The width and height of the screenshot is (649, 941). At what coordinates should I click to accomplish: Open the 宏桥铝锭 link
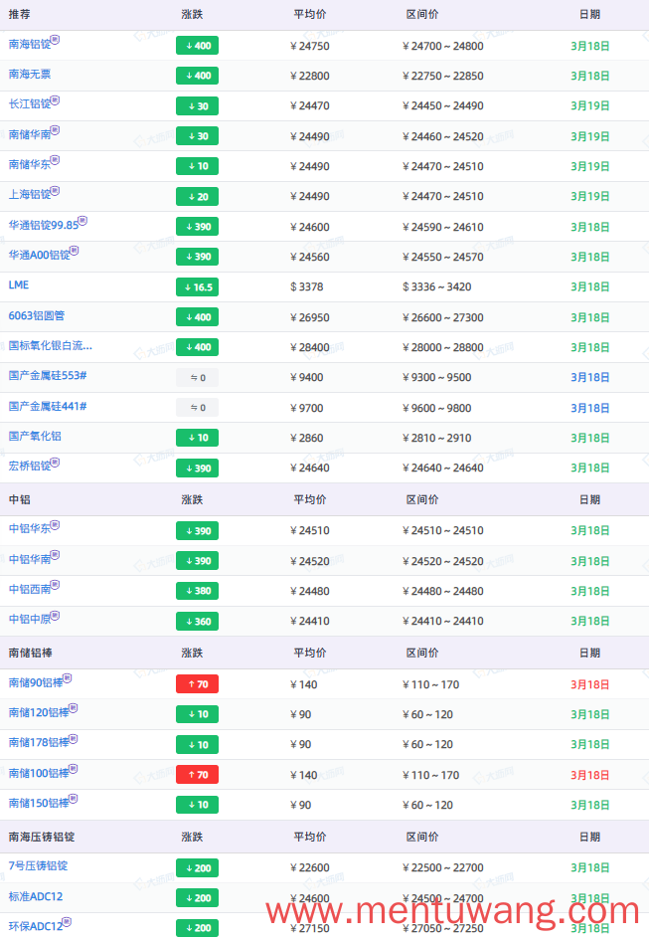(x=30, y=467)
